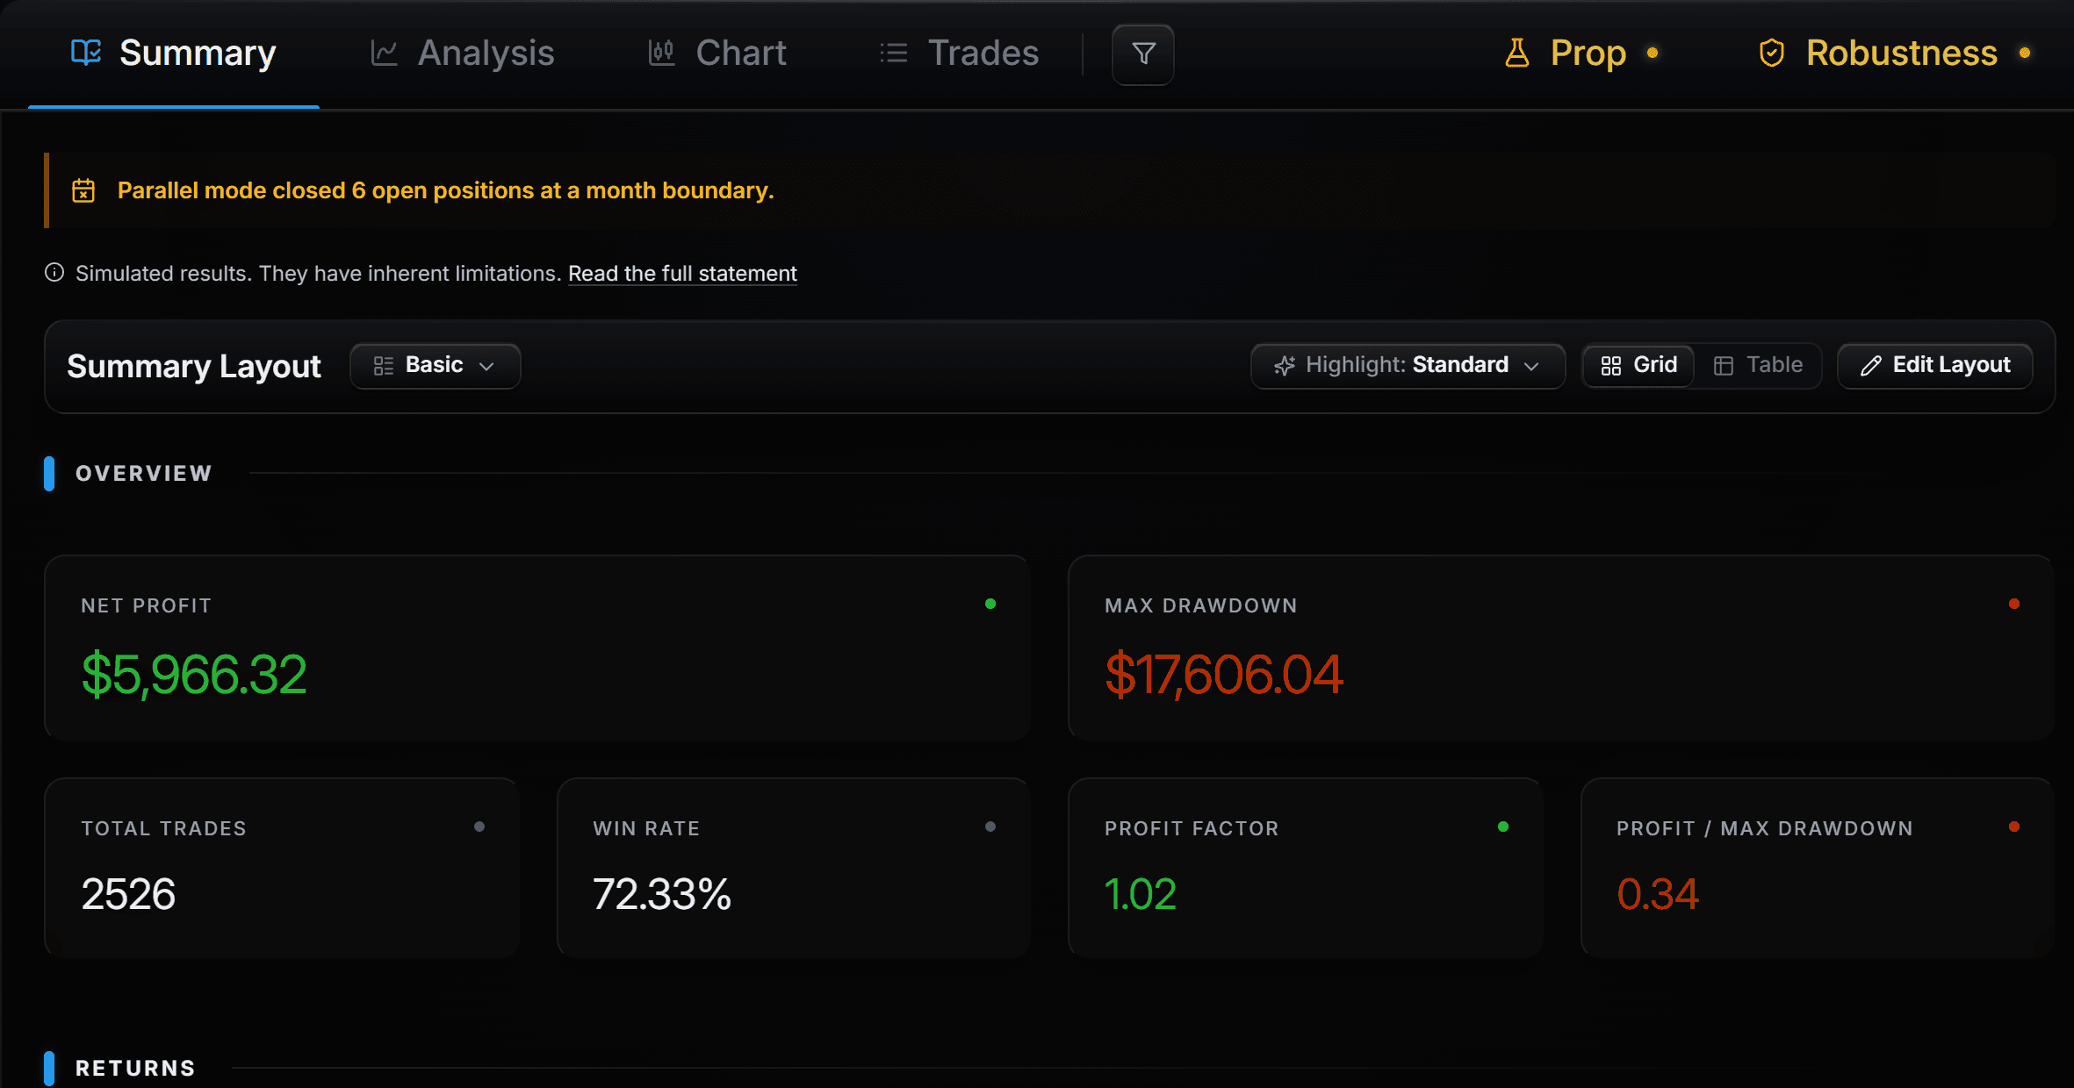Image resolution: width=2074 pixels, height=1088 pixels.
Task: Click the Win Rate value 72.33%
Action: (x=662, y=894)
